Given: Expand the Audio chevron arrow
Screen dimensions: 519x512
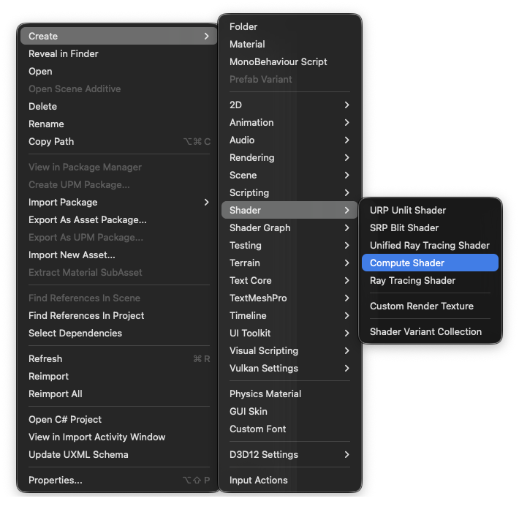Looking at the screenshot, I should 346,140.
